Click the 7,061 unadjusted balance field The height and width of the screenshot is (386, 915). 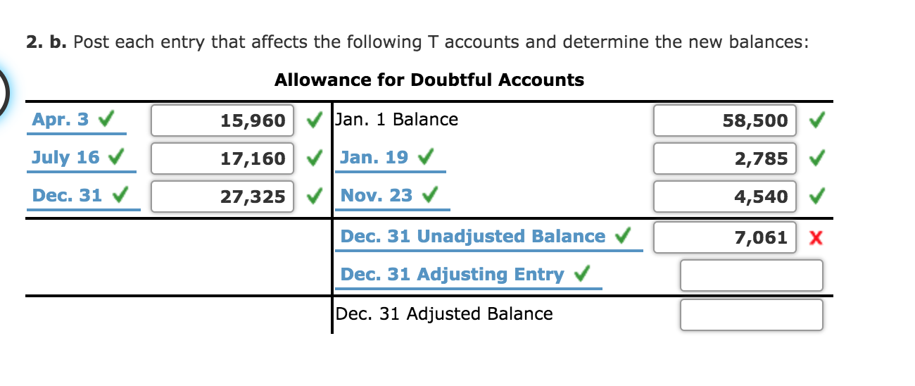[725, 237]
